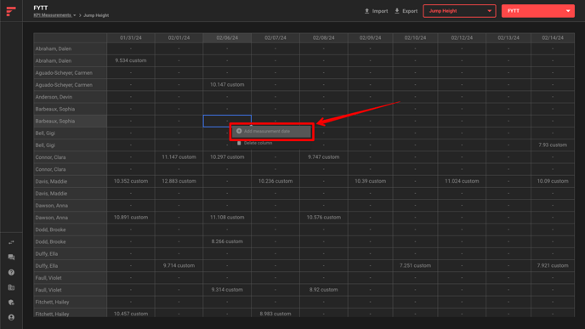Click the 12.883 custom cell
Image resolution: width=585 pixels, height=329 pixels.
click(x=179, y=181)
